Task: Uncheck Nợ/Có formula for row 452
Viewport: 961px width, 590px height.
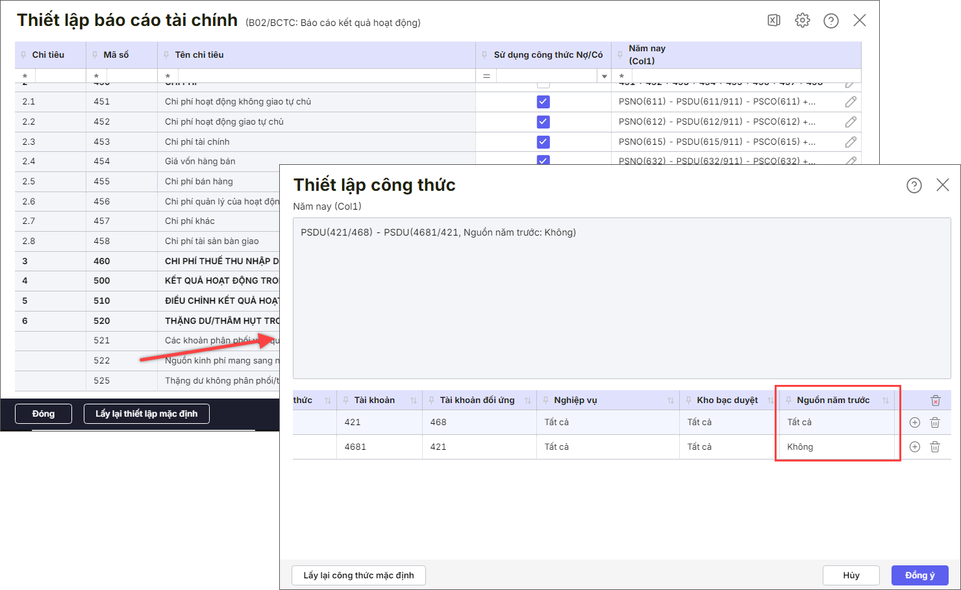Action: point(543,122)
